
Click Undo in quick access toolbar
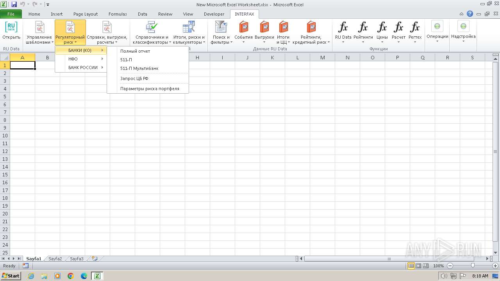[x=22, y=5]
